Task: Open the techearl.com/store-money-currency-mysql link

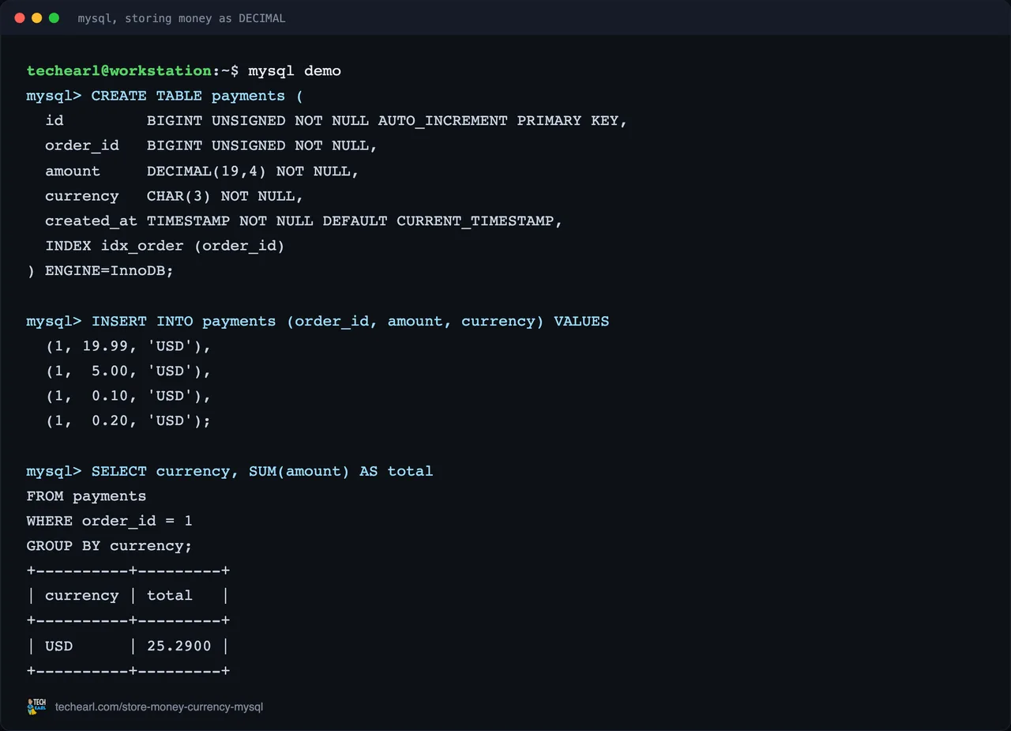Action: tap(159, 707)
